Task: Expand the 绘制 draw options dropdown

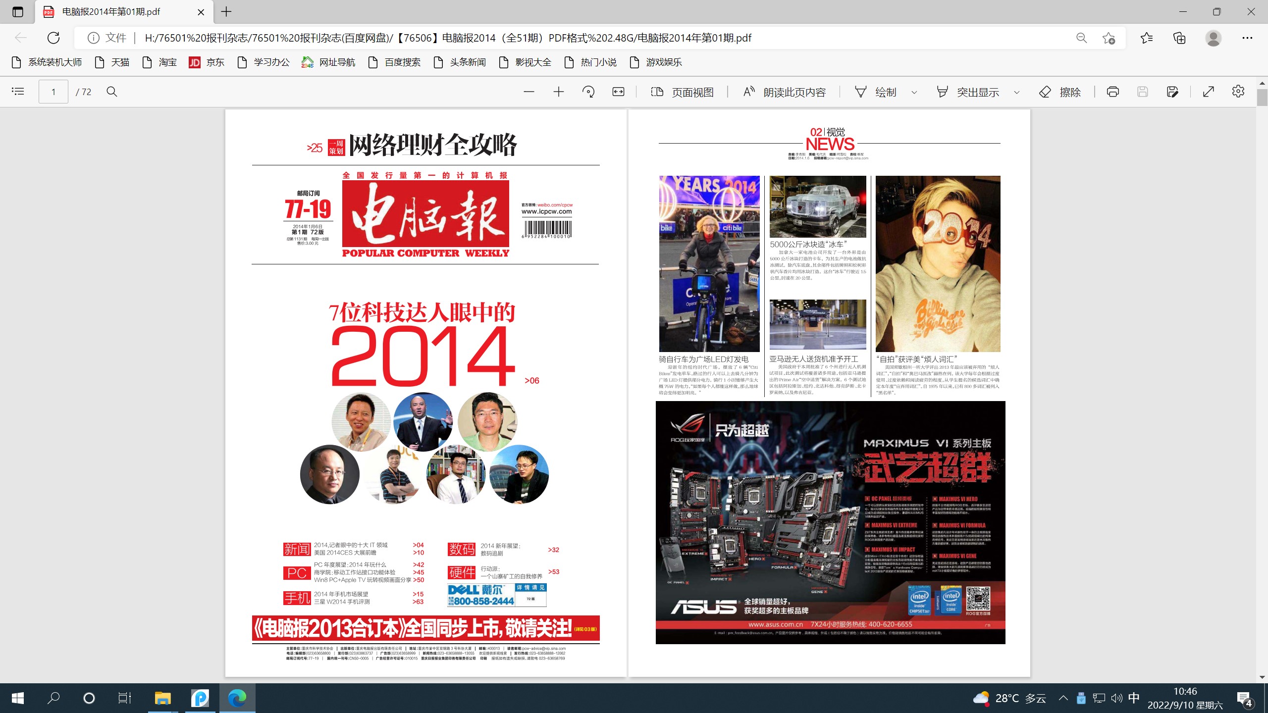Action: click(914, 92)
